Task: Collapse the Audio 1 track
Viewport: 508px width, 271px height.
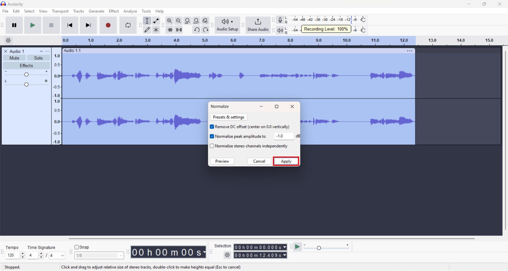Action: pos(41,51)
